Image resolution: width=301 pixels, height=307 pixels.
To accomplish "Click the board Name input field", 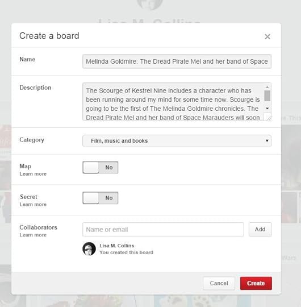I will tap(177, 61).
